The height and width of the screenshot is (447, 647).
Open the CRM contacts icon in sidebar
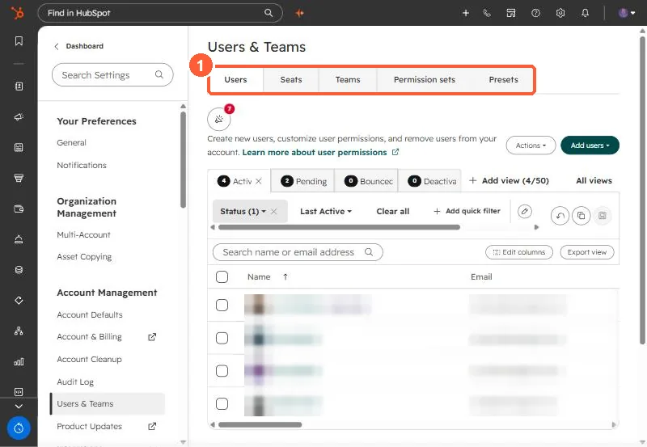19,86
